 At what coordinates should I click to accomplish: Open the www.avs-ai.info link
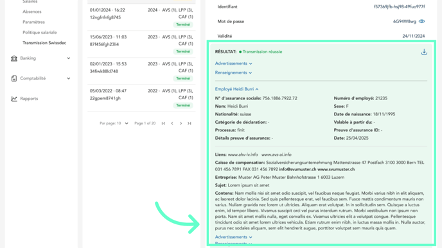tap(276, 154)
